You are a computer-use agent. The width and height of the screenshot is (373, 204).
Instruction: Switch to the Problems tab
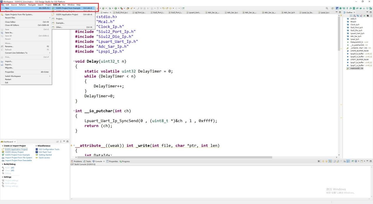[78, 161]
